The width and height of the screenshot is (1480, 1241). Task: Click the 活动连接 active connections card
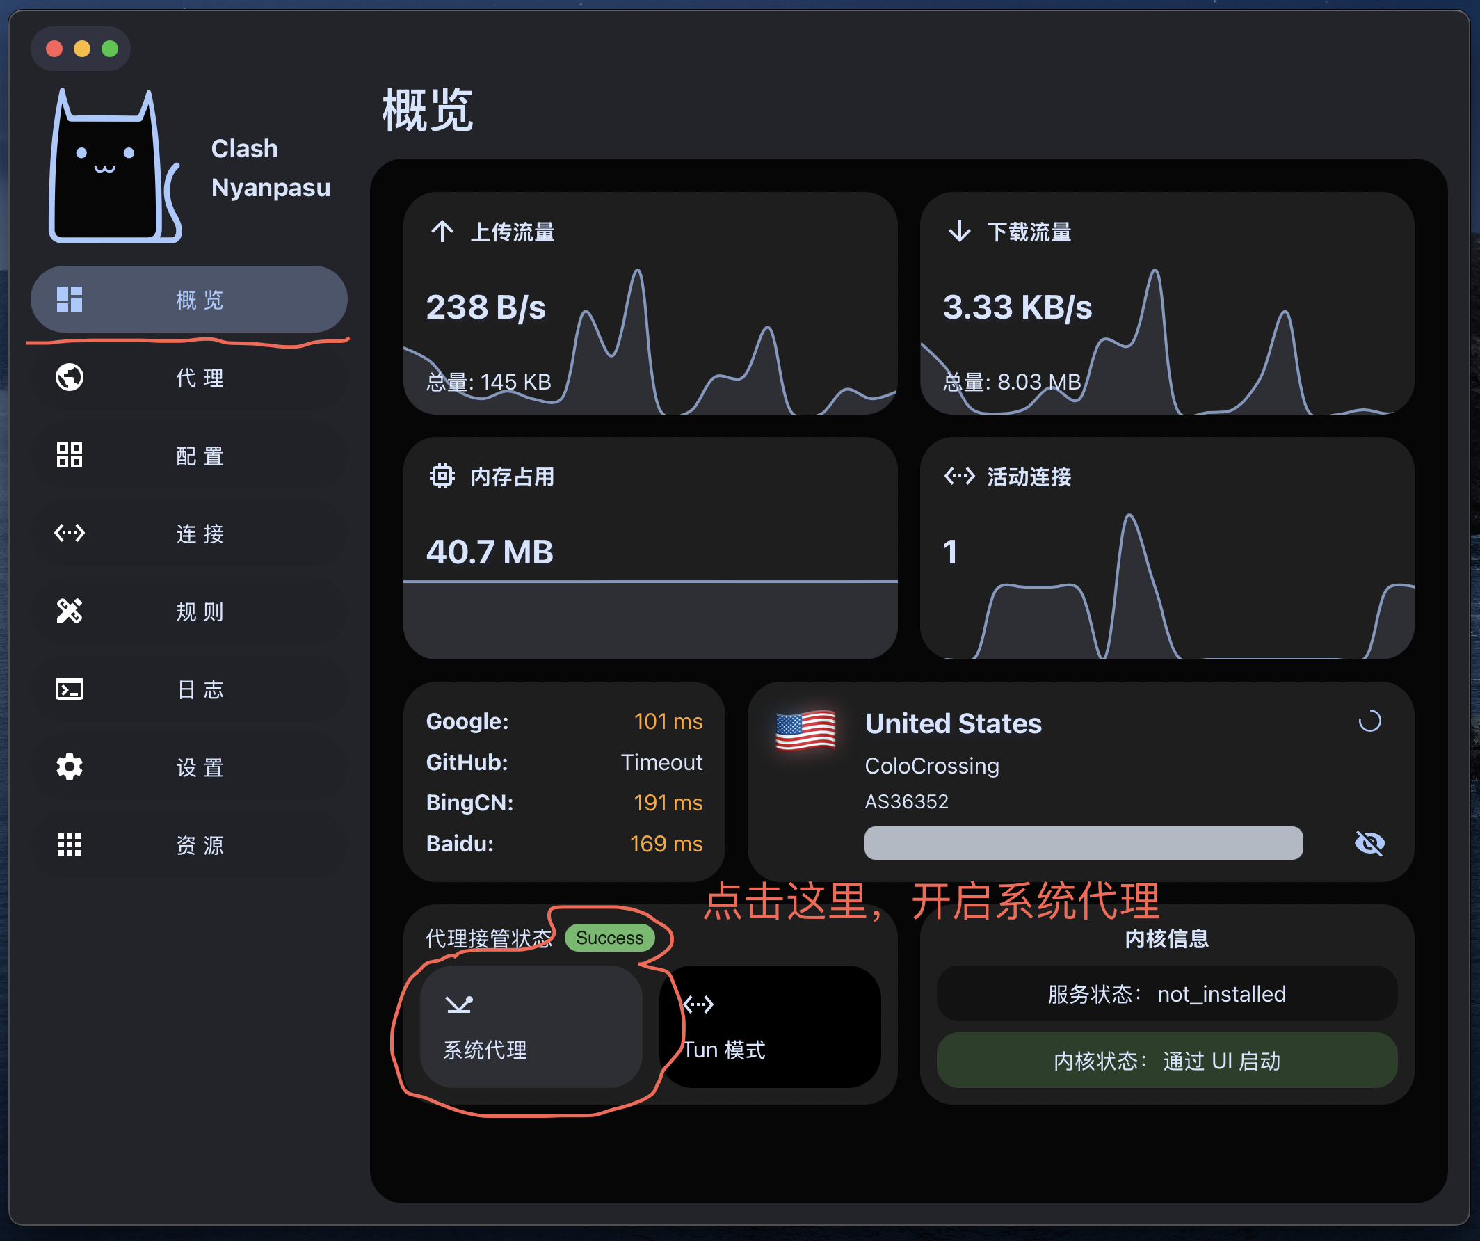point(1166,547)
